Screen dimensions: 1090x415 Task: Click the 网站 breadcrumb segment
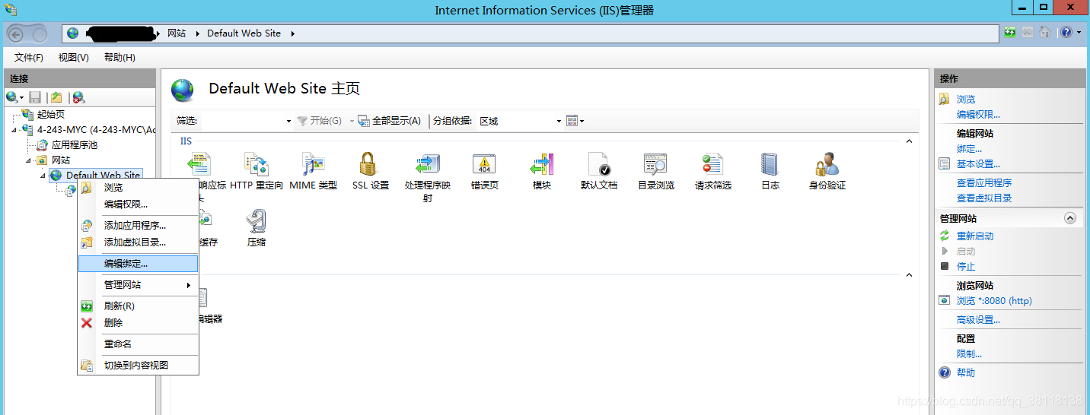pyautogui.click(x=177, y=33)
